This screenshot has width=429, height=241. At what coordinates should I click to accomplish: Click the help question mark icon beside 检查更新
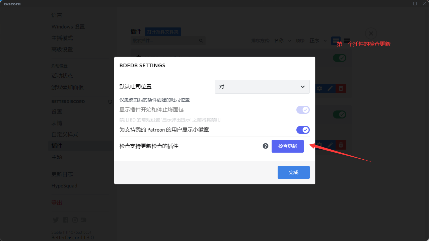tap(266, 146)
